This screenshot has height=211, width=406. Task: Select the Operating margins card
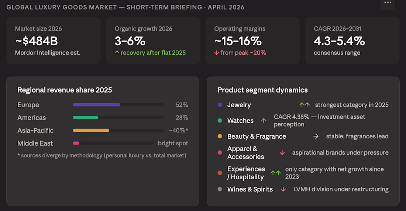click(253, 41)
